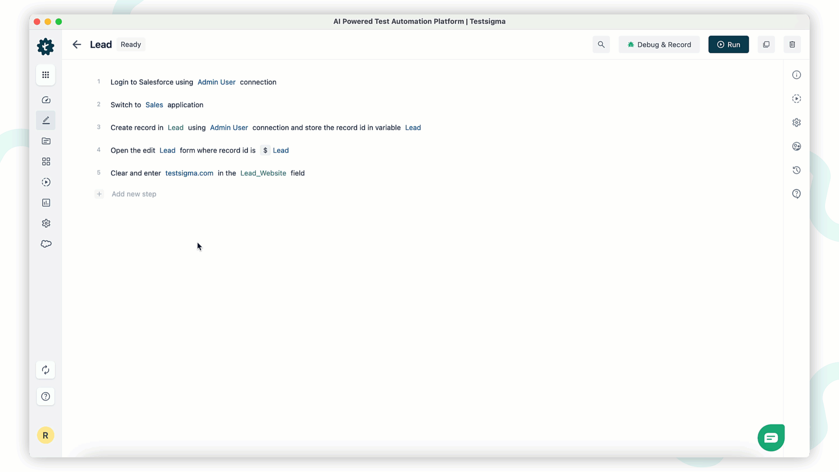Open Debug & Record mode
Viewport: 839px width, 472px height.
(659, 45)
